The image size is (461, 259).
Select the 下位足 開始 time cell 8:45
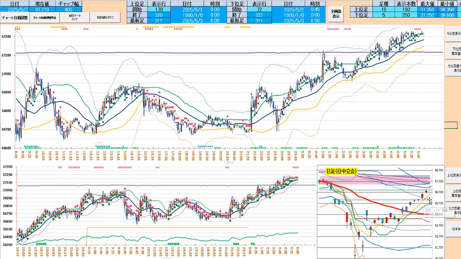coord(315,10)
